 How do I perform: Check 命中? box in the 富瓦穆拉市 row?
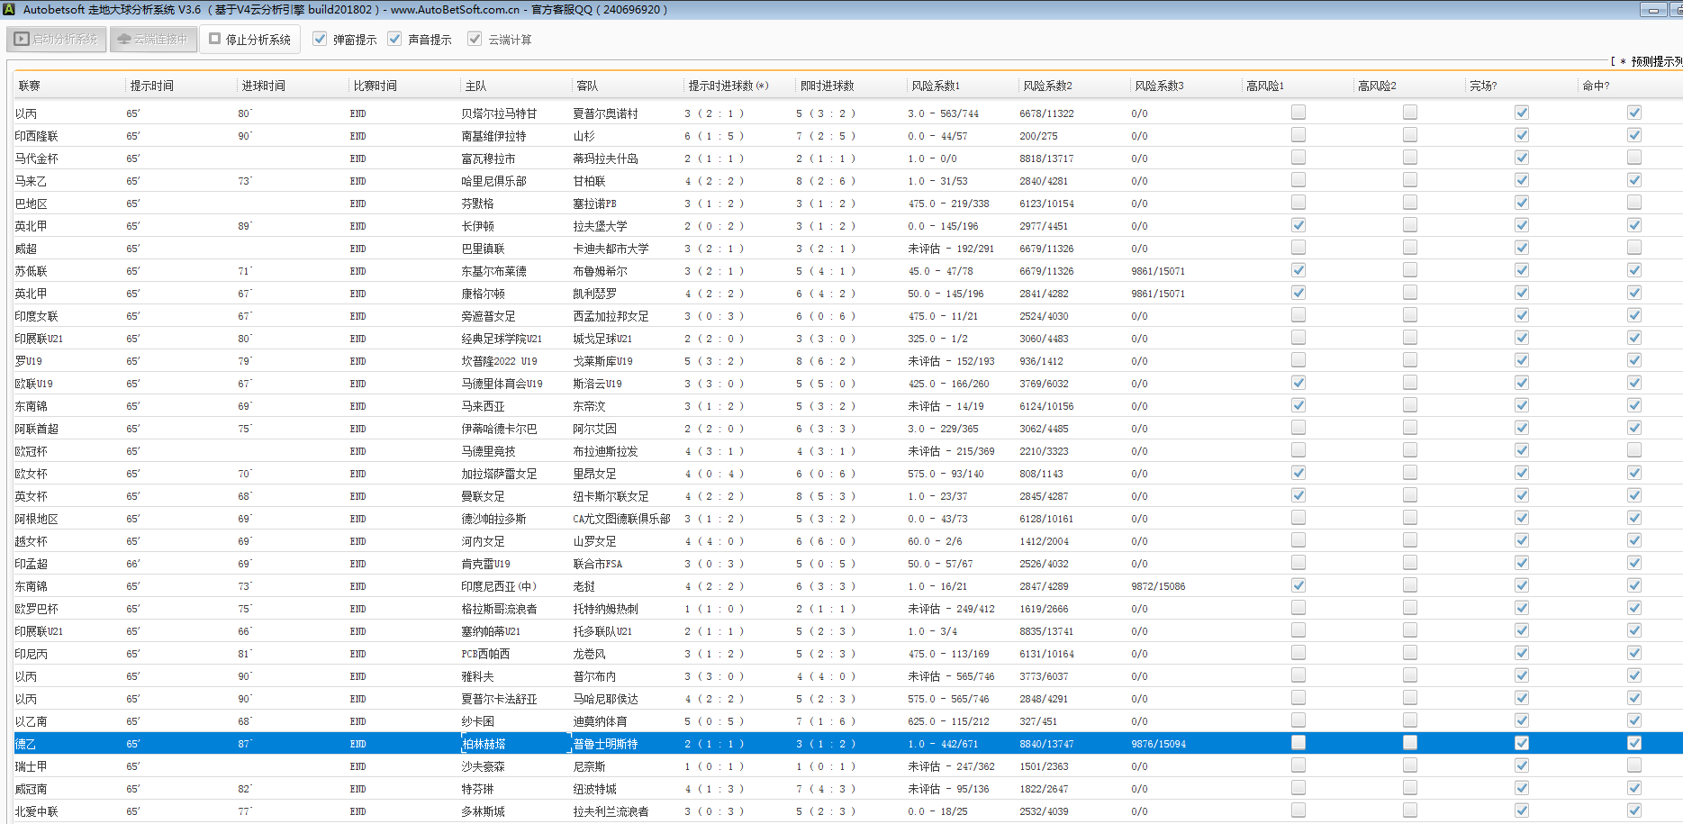(x=1633, y=158)
